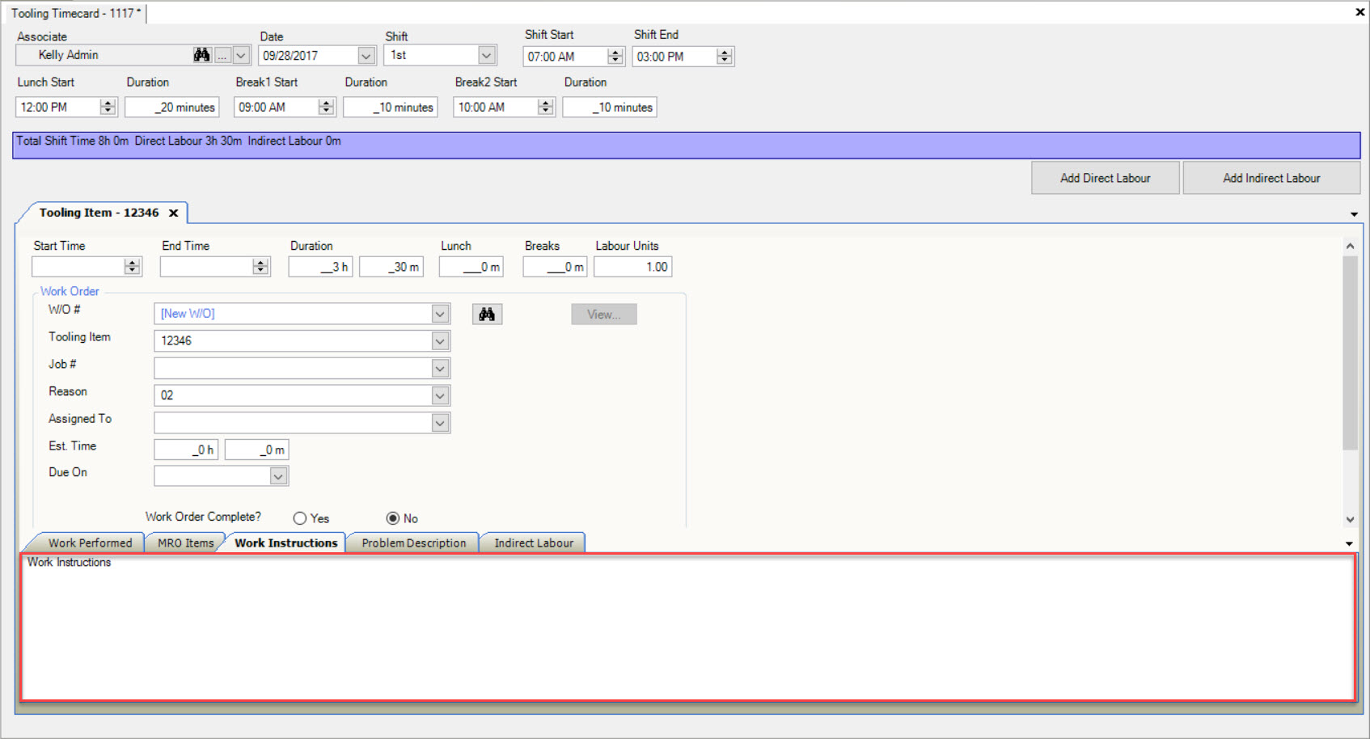Select the Work Instructions tab
Screen dimensions: 1370x739
click(285, 543)
